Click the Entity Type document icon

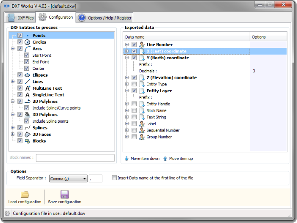pyautogui.click(x=142, y=84)
